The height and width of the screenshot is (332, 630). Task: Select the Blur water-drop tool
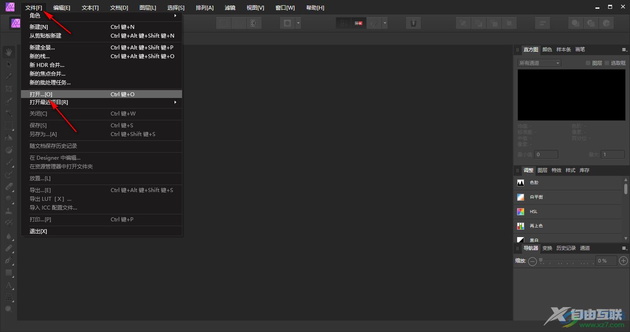(x=9, y=236)
